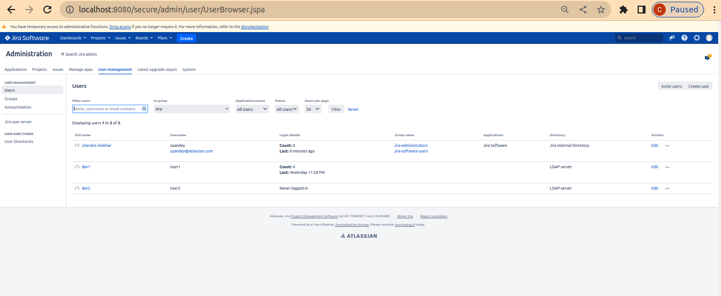This screenshot has width=721, height=296.
Task: Click the cpandey@atlassian.com email link
Action: click(192, 151)
